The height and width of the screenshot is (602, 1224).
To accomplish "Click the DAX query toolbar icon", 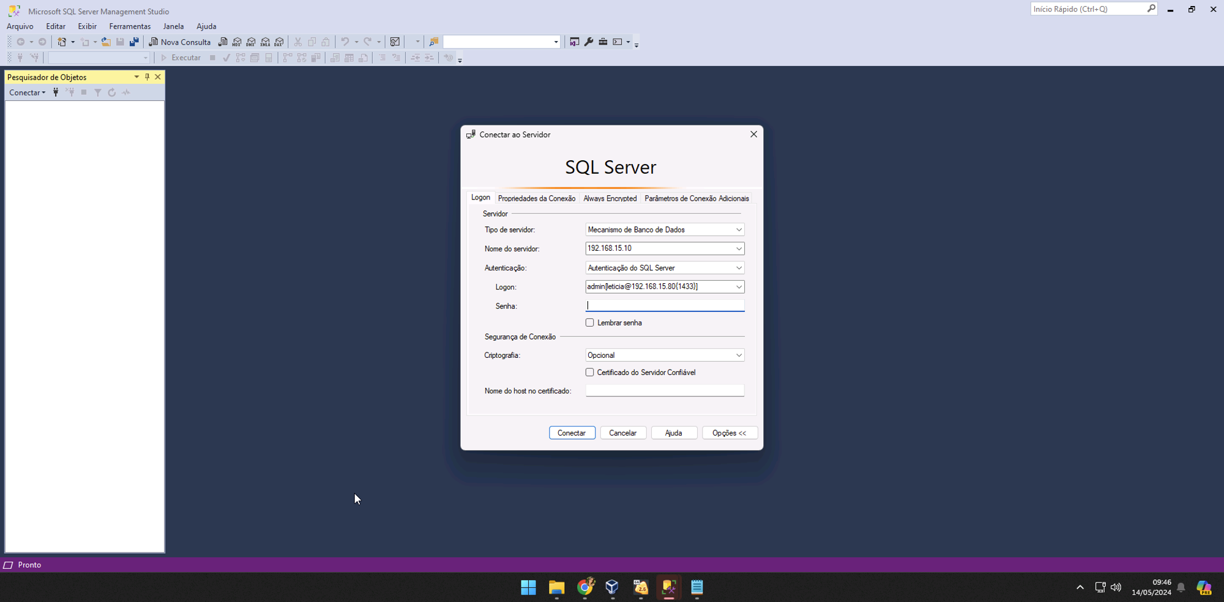I will coord(279,42).
